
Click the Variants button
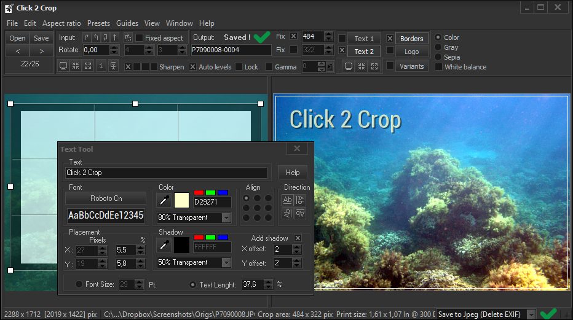(x=411, y=66)
